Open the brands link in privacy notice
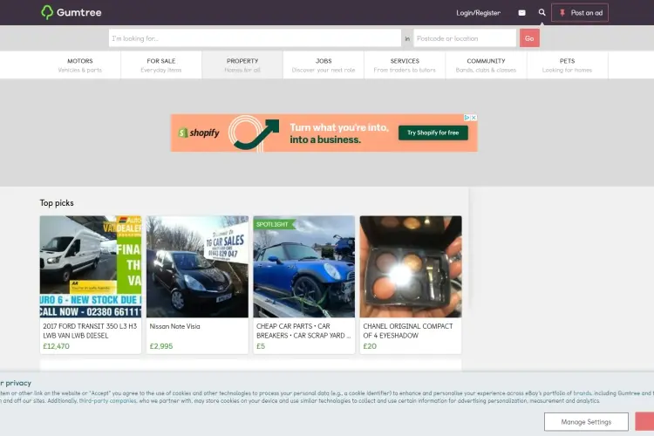654x436 pixels. (x=582, y=393)
